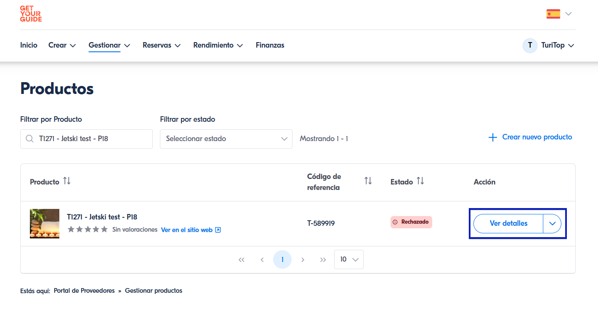598x310 pixels.
Task: Go to the previous page arrow
Action: click(262, 260)
